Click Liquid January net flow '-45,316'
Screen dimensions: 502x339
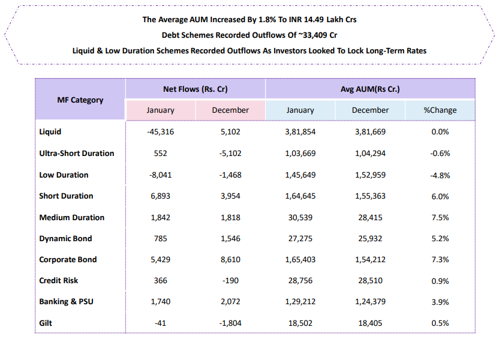click(160, 131)
